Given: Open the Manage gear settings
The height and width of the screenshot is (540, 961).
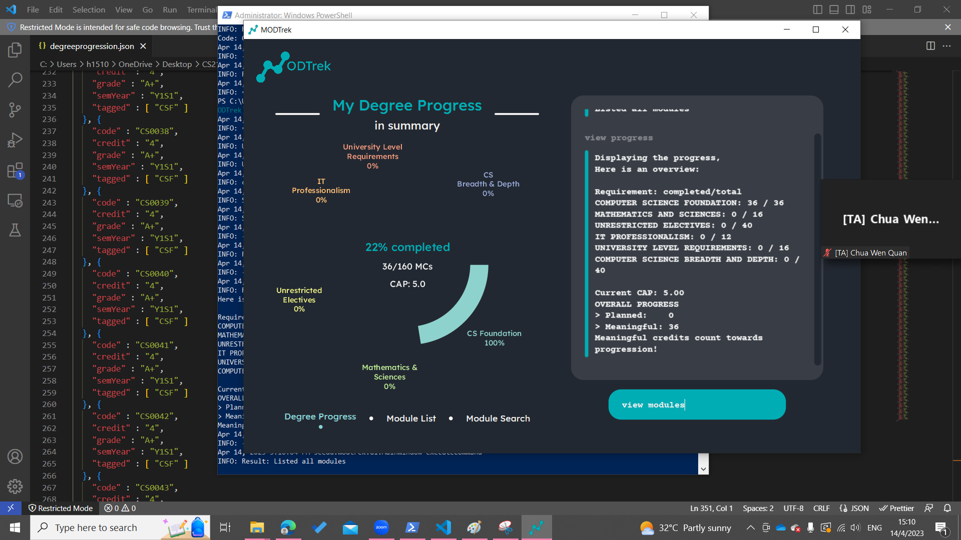Looking at the screenshot, I should pos(15,486).
